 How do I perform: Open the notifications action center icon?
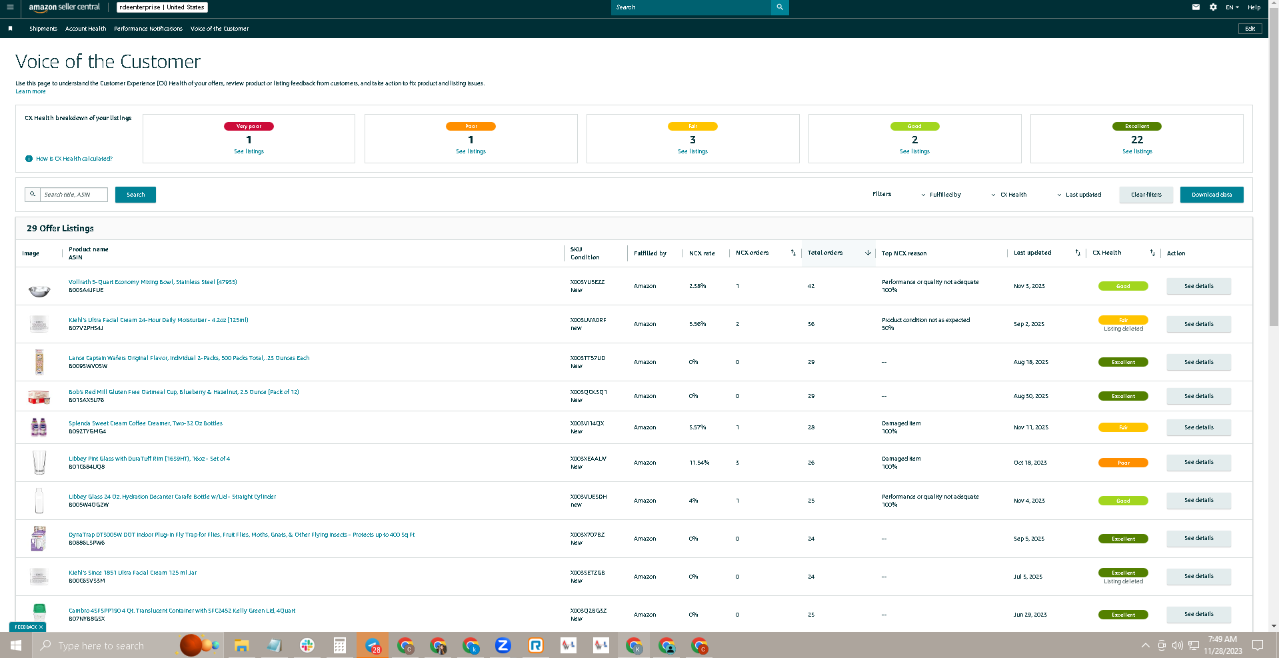tap(1258, 645)
